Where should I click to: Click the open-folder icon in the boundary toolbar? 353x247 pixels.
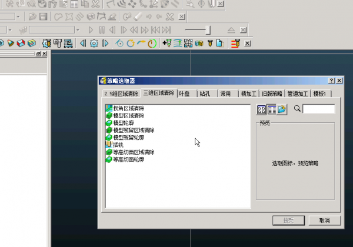coord(32,16)
